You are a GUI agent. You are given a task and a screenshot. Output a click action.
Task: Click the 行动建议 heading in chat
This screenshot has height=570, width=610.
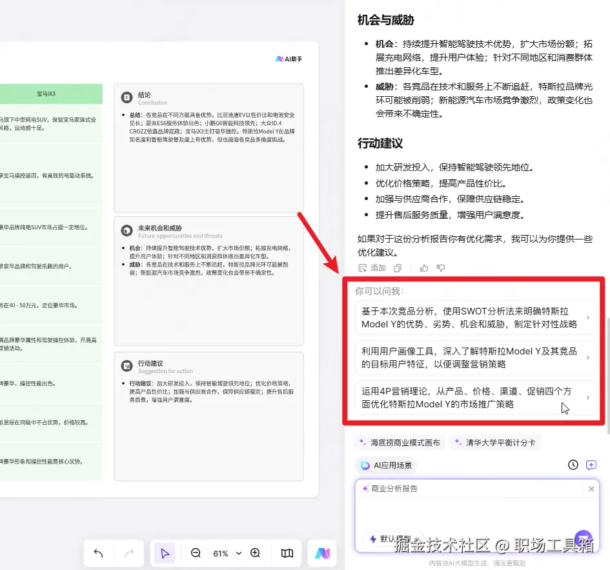pyautogui.click(x=380, y=143)
